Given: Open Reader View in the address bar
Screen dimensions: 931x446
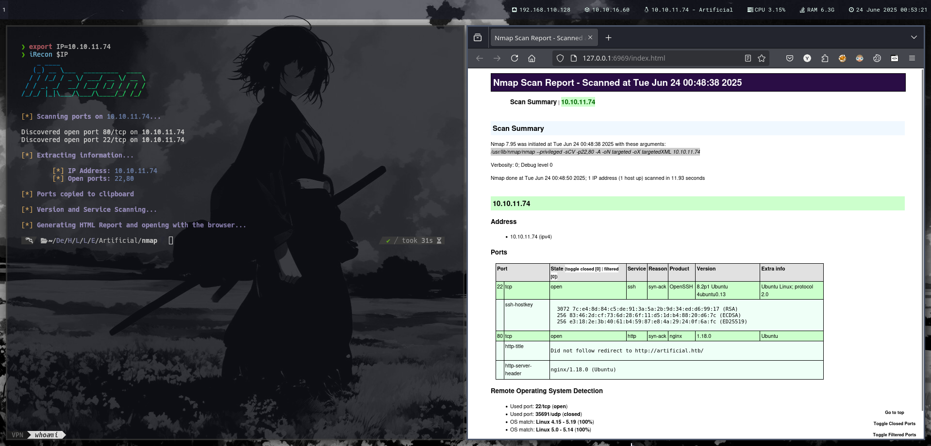Looking at the screenshot, I should pos(748,58).
